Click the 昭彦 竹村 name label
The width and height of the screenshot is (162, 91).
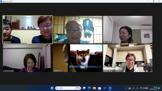tap(57, 42)
